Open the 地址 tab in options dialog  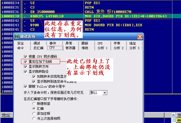pos(135,43)
